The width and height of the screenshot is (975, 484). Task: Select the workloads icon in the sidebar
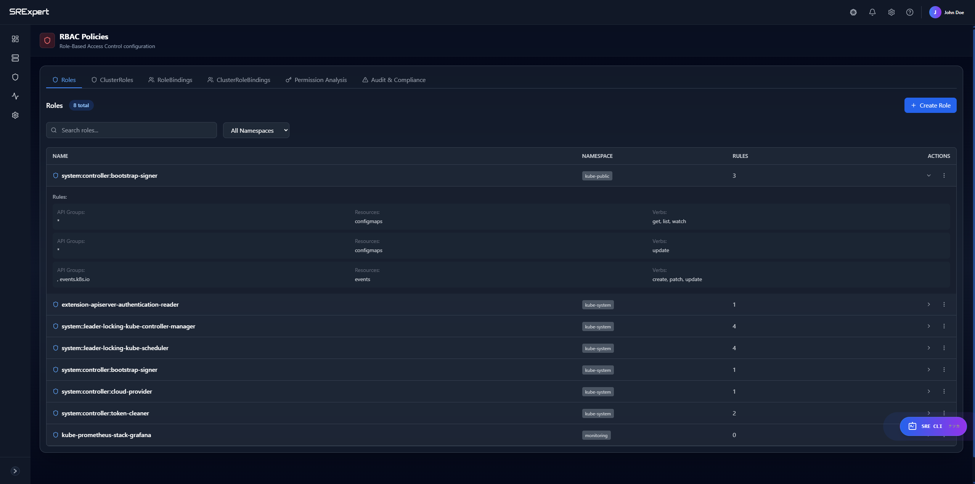click(x=15, y=58)
